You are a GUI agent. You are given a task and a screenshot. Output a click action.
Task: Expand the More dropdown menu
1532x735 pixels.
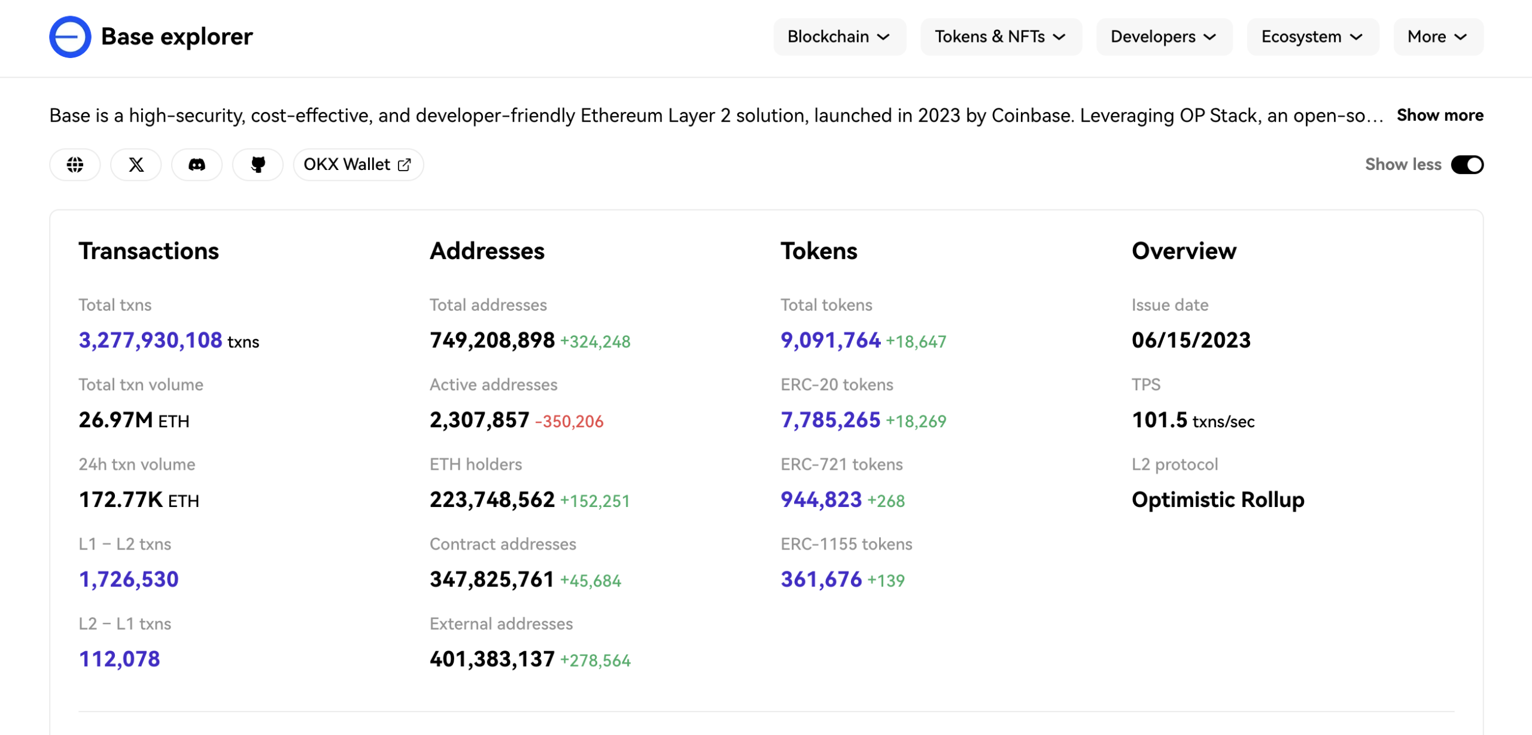1437,37
